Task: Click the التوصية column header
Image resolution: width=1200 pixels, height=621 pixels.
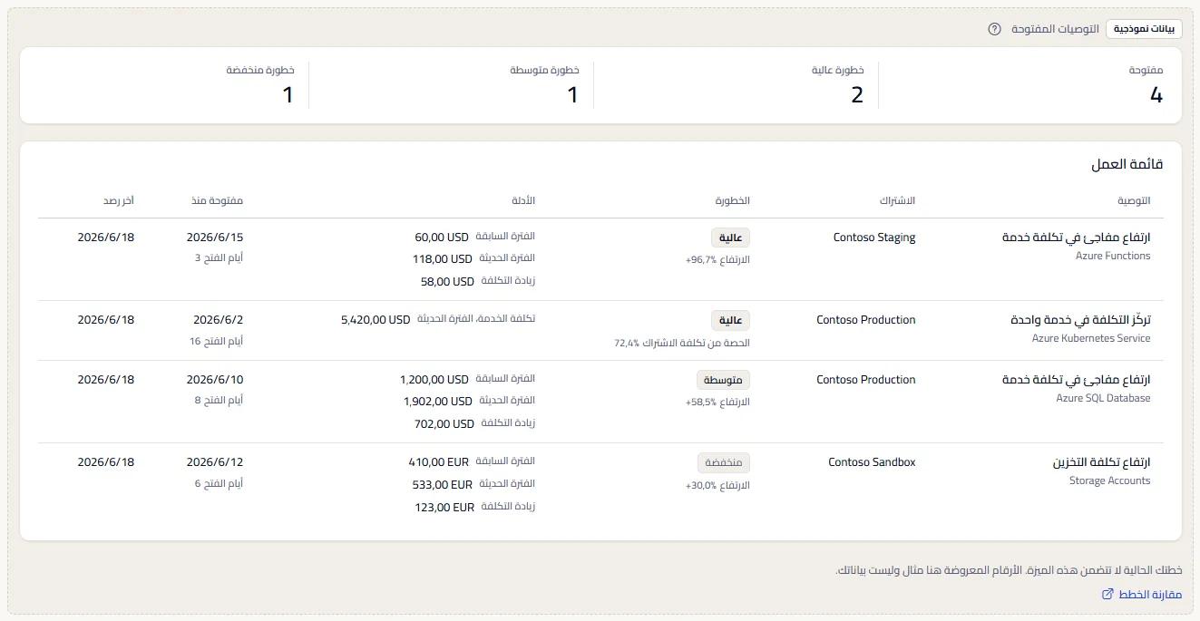Action: pos(1134,200)
